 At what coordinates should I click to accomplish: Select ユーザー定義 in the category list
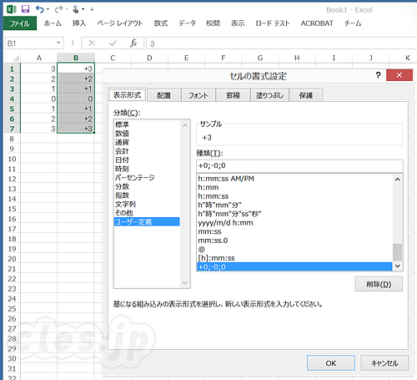pyautogui.click(x=147, y=221)
